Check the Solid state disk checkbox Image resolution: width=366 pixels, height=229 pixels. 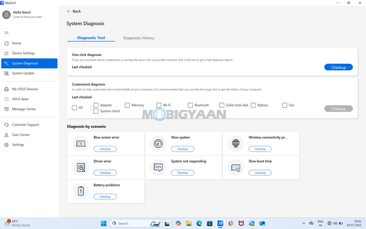pyautogui.click(x=222, y=105)
